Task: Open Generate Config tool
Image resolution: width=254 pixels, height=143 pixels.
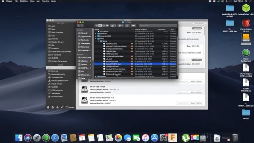Action: [58, 74]
